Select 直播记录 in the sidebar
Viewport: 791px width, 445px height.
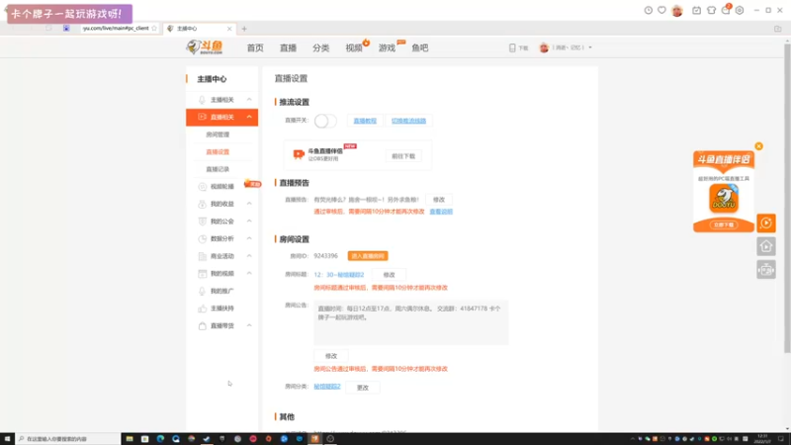(x=218, y=169)
